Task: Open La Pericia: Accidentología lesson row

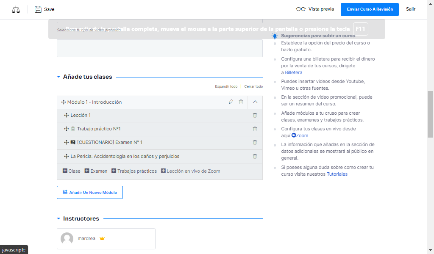Action: point(160,157)
